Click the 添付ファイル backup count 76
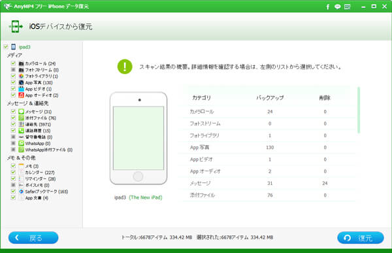This screenshot has height=253, width=392. (x=270, y=195)
